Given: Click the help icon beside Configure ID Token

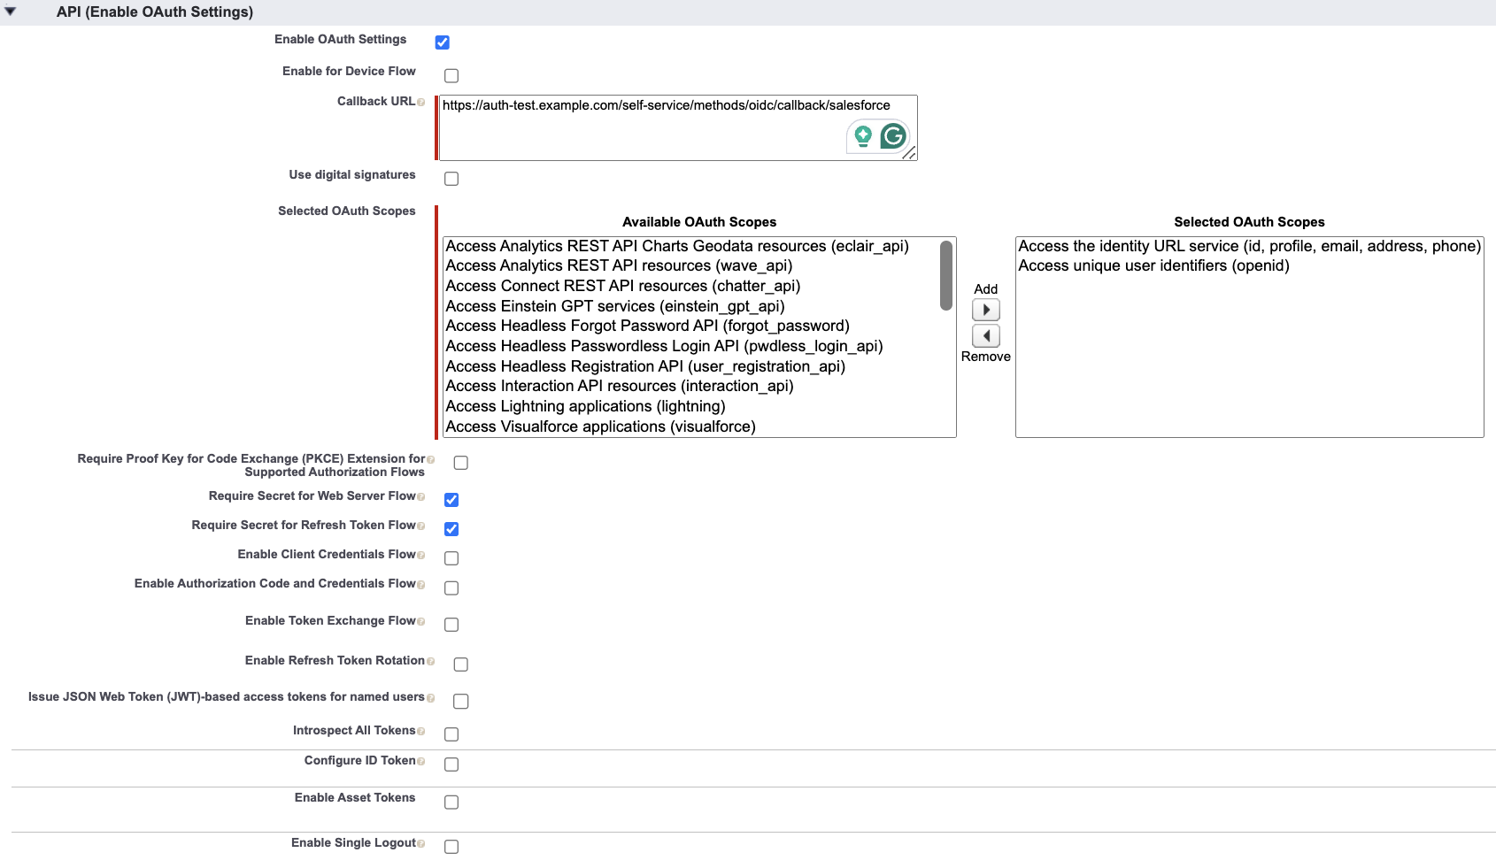Looking at the screenshot, I should click(420, 760).
